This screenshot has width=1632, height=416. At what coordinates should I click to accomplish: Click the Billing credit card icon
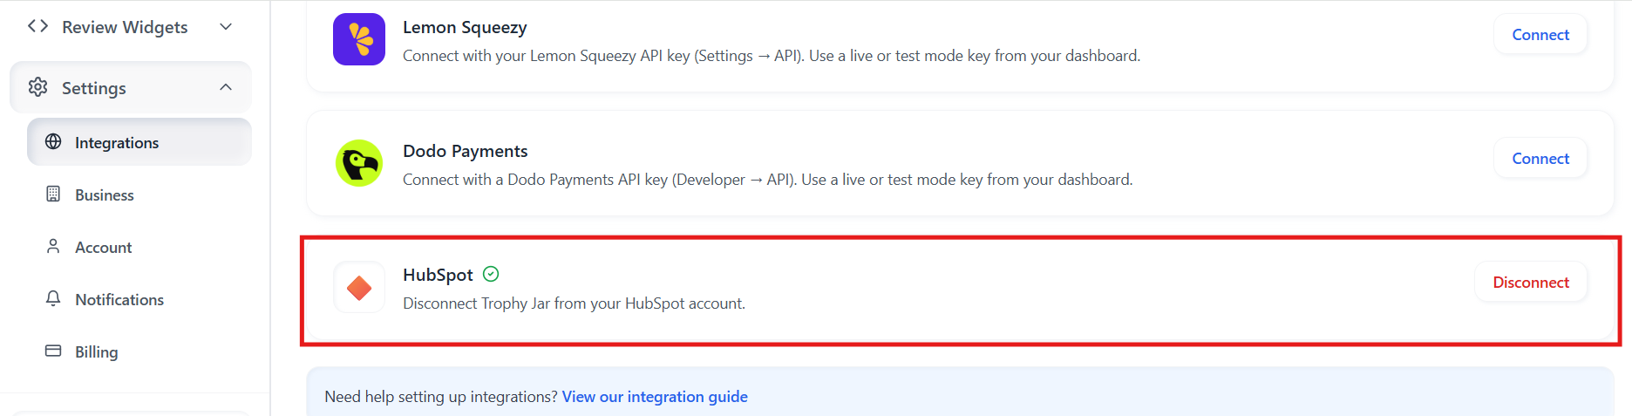point(53,351)
